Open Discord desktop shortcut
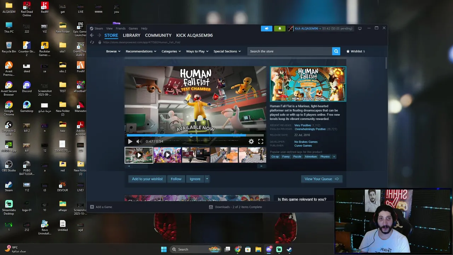The width and height of the screenshot is (453, 255). [27, 87]
